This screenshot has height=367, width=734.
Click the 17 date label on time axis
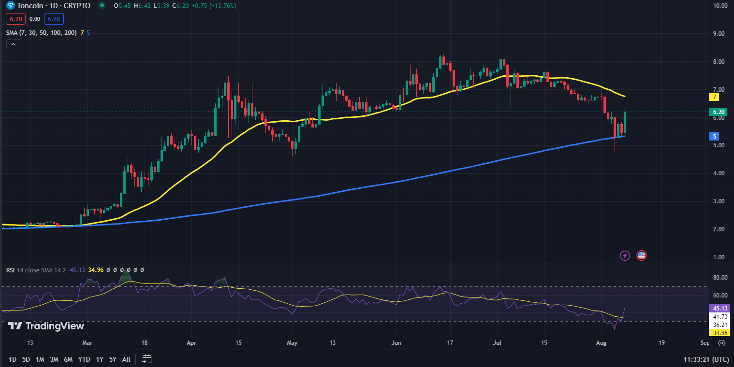(x=450, y=343)
